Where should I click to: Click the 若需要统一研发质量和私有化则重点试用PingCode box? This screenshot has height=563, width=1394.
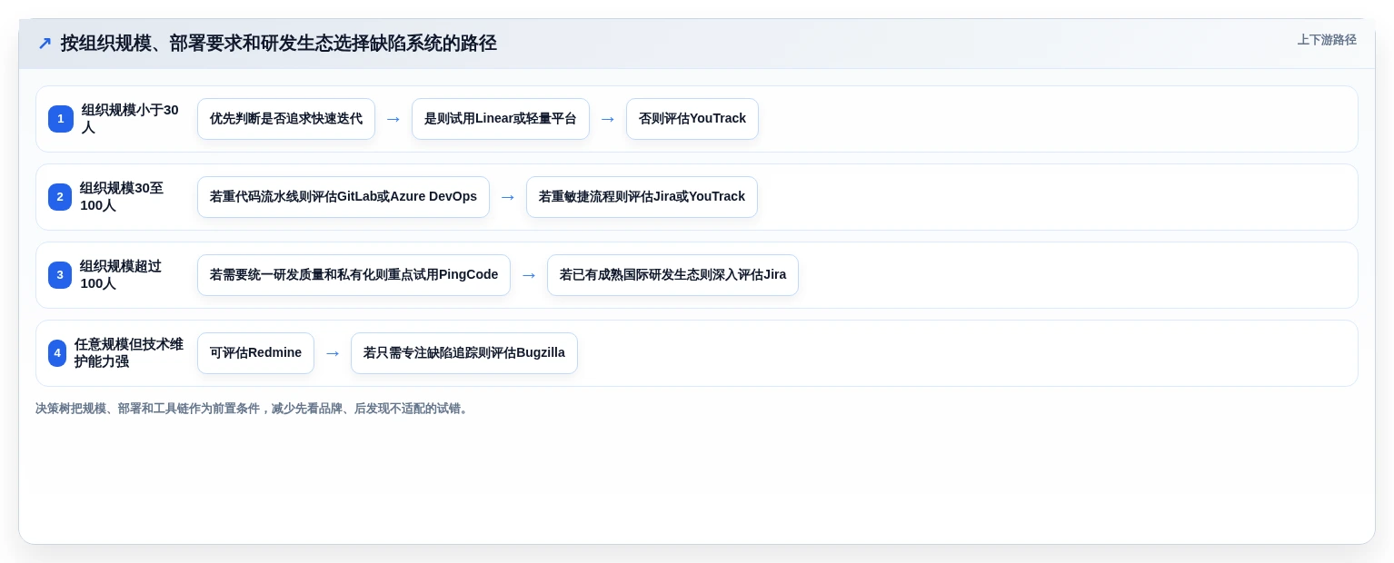[353, 275]
